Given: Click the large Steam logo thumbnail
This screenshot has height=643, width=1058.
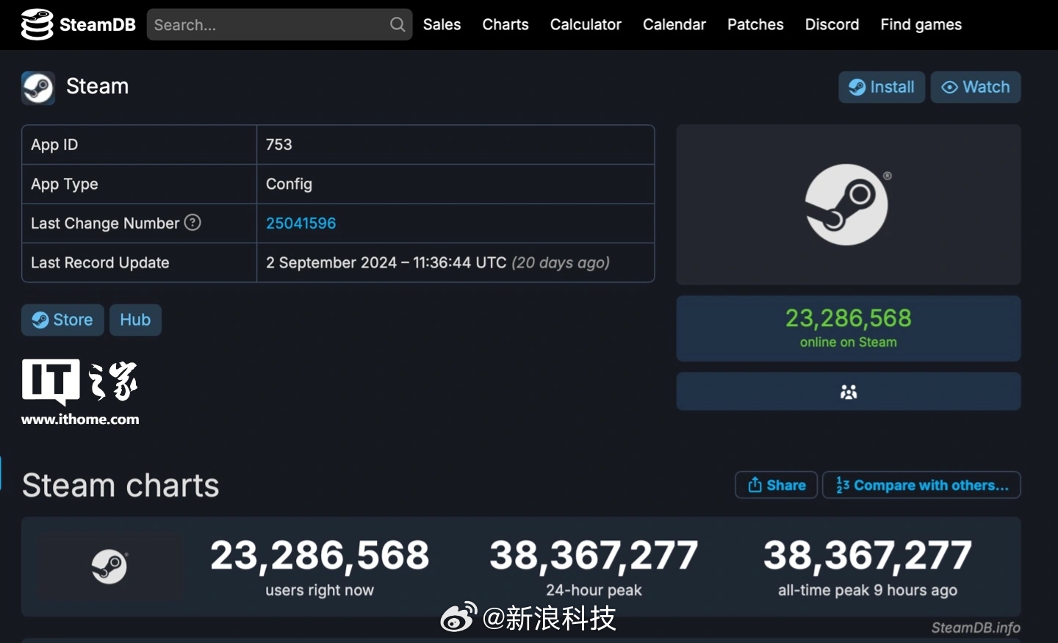Looking at the screenshot, I should [x=848, y=204].
